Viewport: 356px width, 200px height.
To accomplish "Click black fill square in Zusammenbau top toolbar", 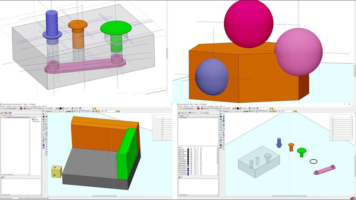I will pos(238,108).
